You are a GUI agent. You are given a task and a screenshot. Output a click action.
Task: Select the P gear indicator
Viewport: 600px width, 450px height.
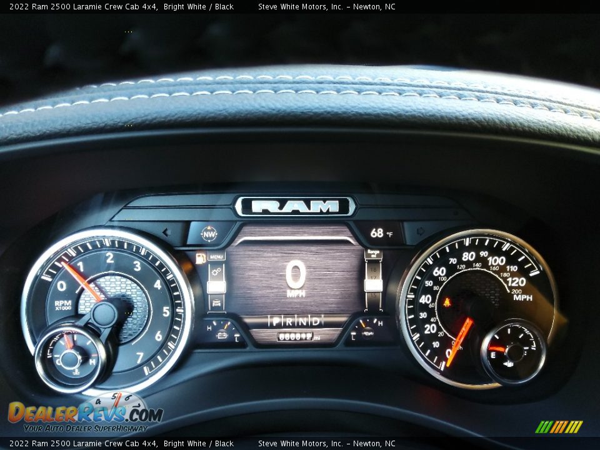point(276,321)
